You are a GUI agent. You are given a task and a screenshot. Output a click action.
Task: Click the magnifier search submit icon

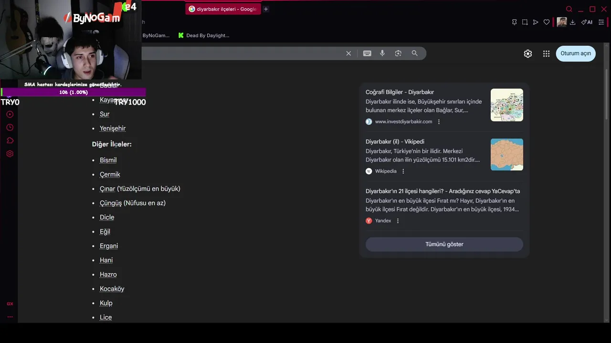[x=414, y=53]
